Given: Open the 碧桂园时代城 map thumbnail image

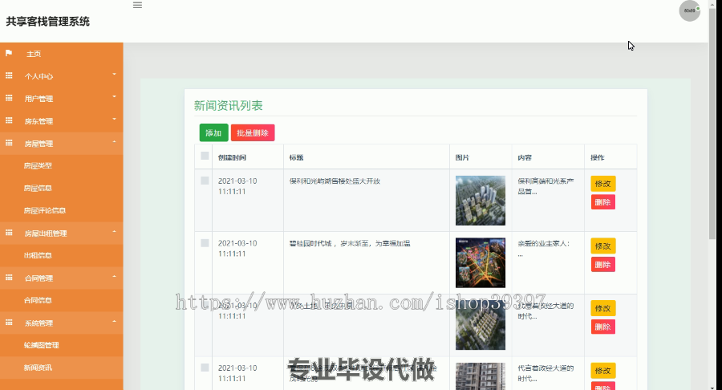Looking at the screenshot, I should pyautogui.click(x=481, y=263).
